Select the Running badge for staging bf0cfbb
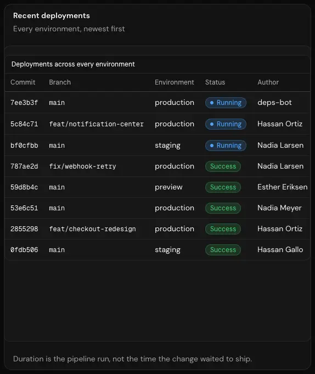This screenshot has width=315, height=374. pyautogui.click(x=226, y=146)
